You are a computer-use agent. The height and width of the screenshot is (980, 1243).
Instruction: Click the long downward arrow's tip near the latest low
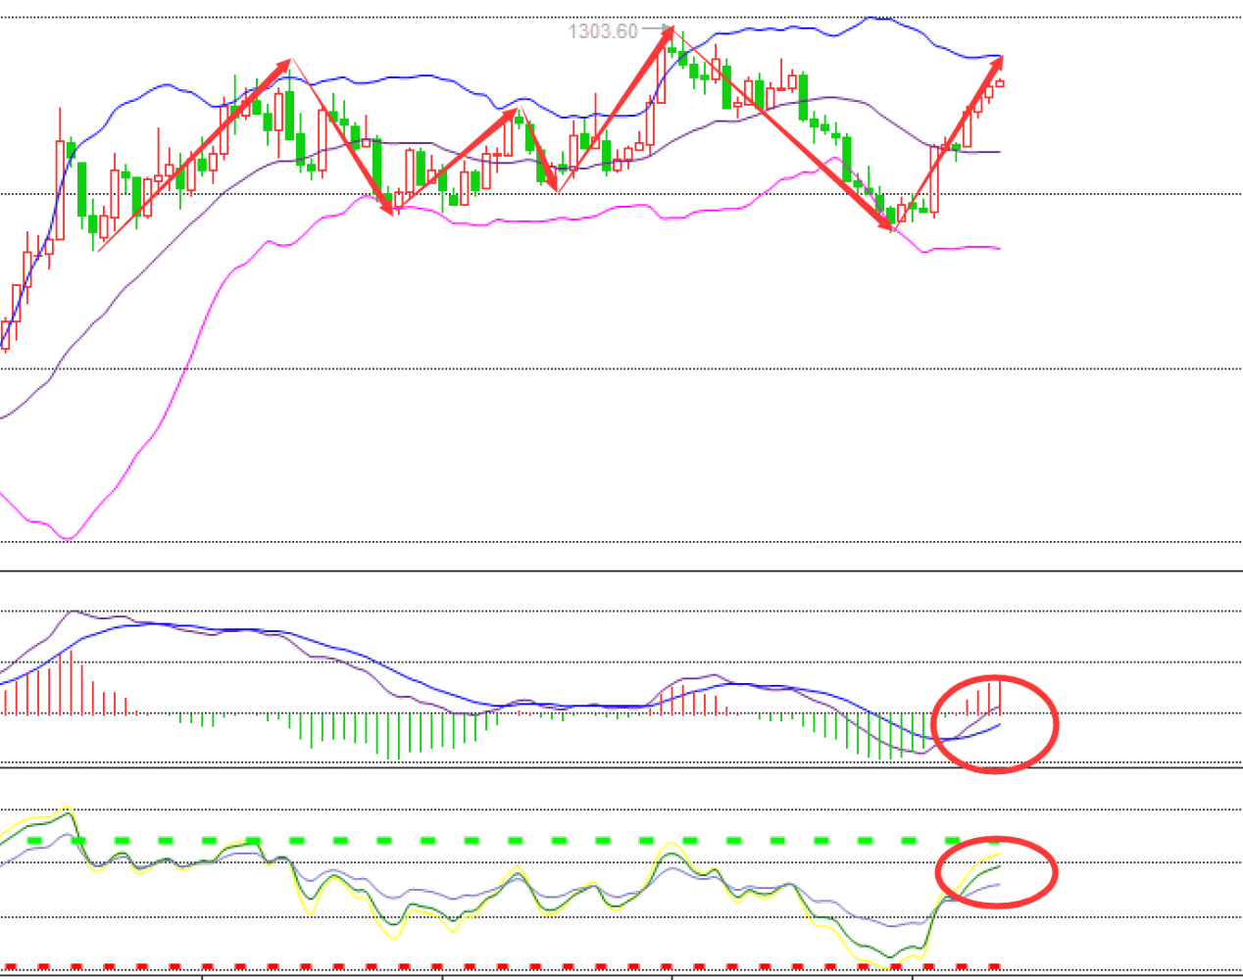coord(888,225)
